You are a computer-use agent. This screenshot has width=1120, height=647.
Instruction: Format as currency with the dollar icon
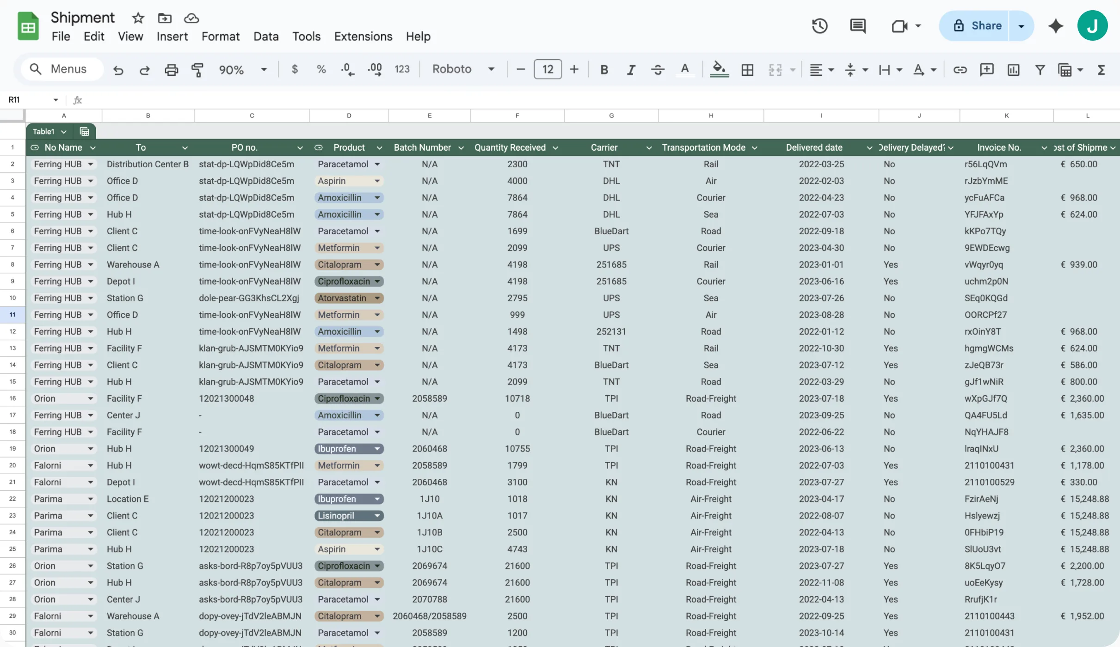[x=295, y=69]
